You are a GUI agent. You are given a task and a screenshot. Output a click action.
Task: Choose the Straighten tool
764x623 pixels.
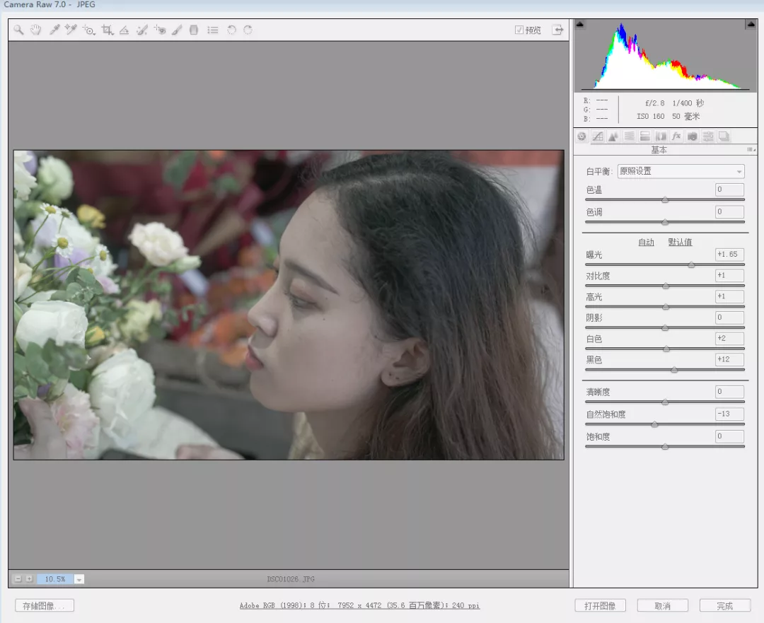pos(124,30)
